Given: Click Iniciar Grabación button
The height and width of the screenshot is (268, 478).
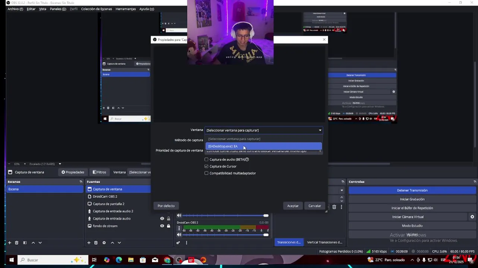Looking at the screenshot, I should coord(412,199).
